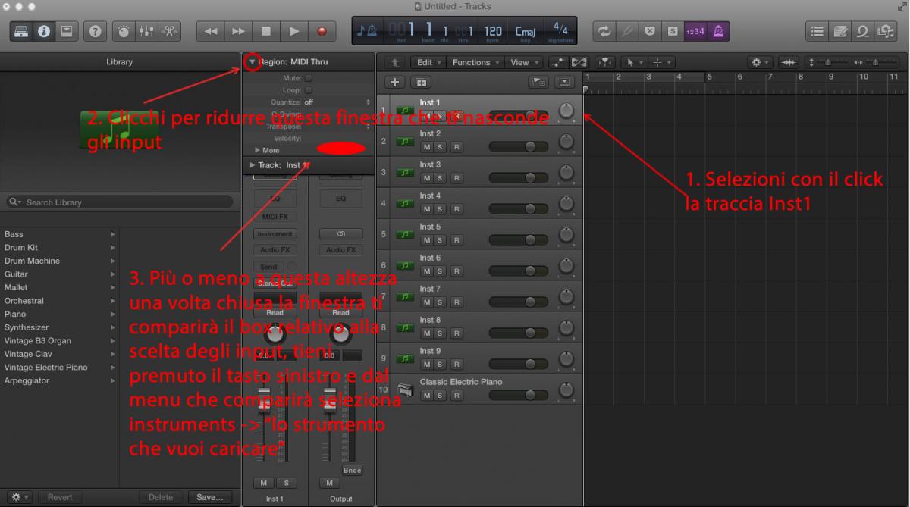The image size is (910, 507).
Task: Open Smart Controls knob icon
Action: [125, 32]
